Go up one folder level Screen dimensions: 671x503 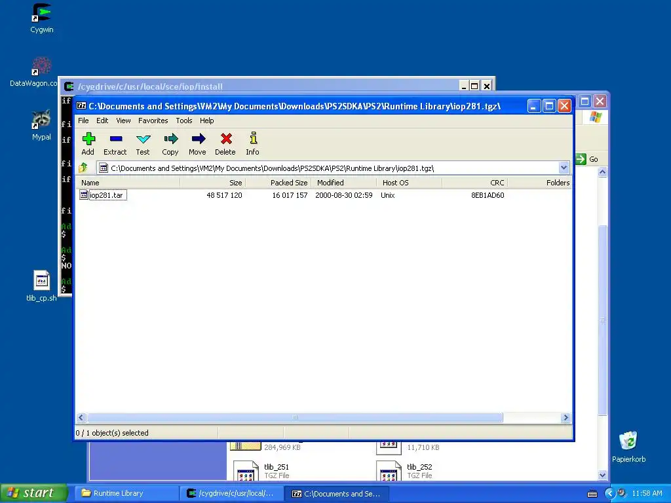[x=83, y=168]
